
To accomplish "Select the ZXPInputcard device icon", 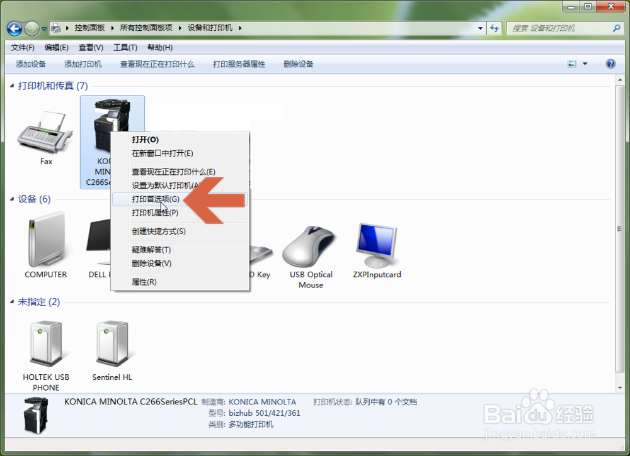I will 377,245.
